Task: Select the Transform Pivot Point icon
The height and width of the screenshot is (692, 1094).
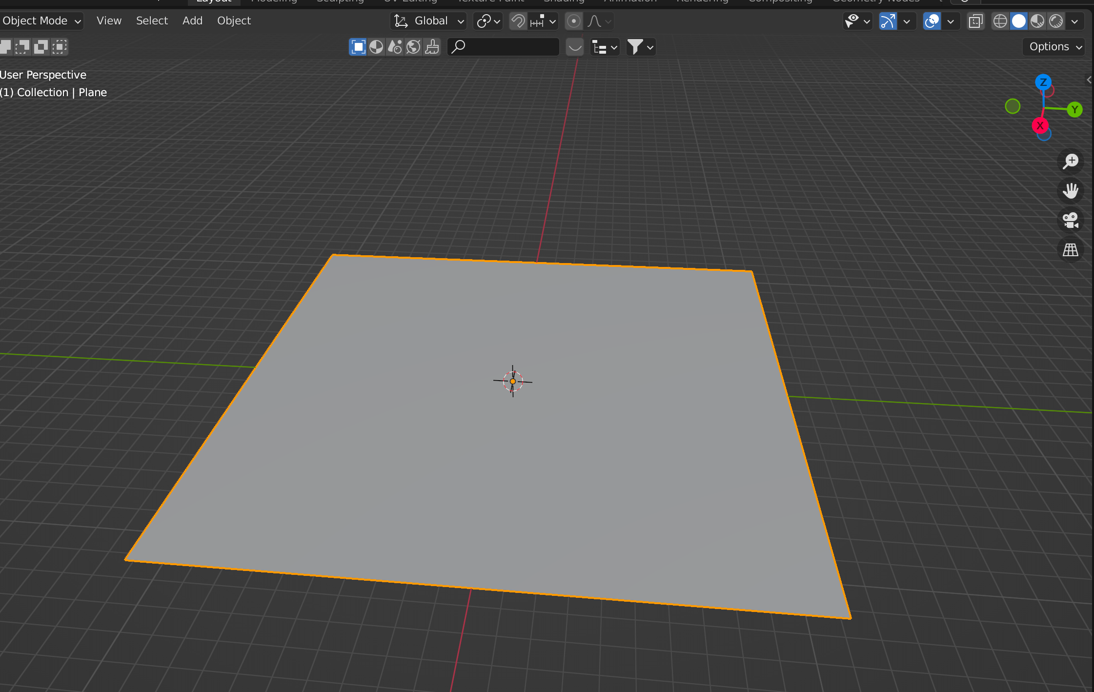Action: tap(485, 20)
